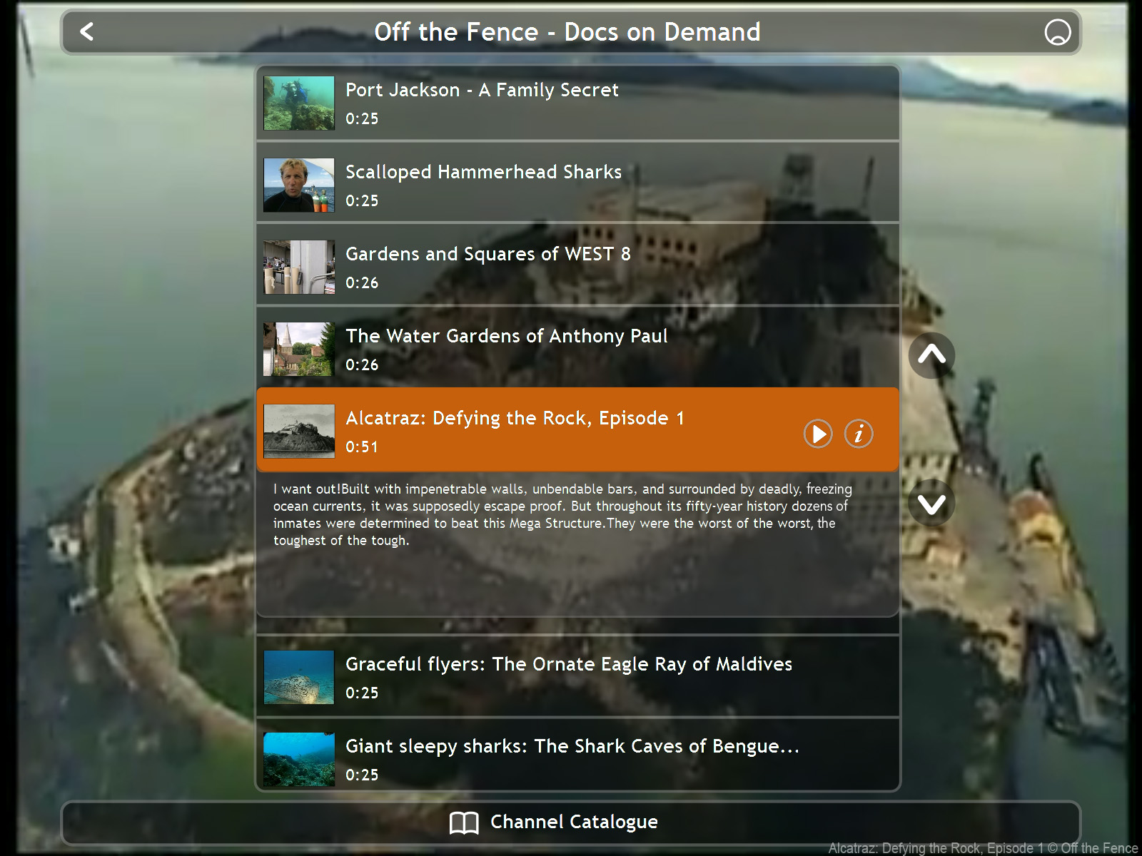Go back using the left chevron icon
The image size is (1142, 856).
tap(87, 31)
